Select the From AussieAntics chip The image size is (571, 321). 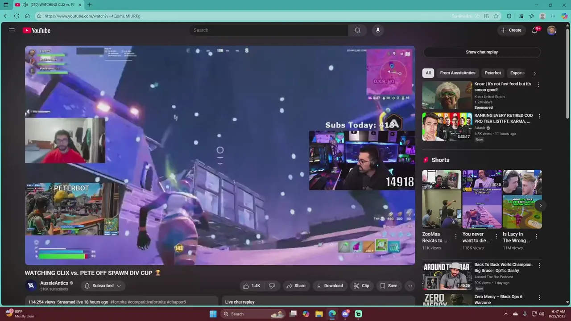458,73
